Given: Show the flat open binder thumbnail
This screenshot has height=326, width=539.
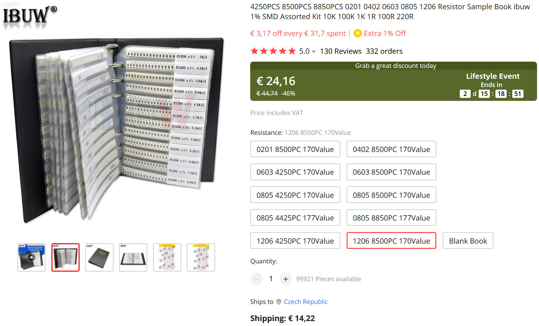Looking at the screenshot, I should [133, 257].
